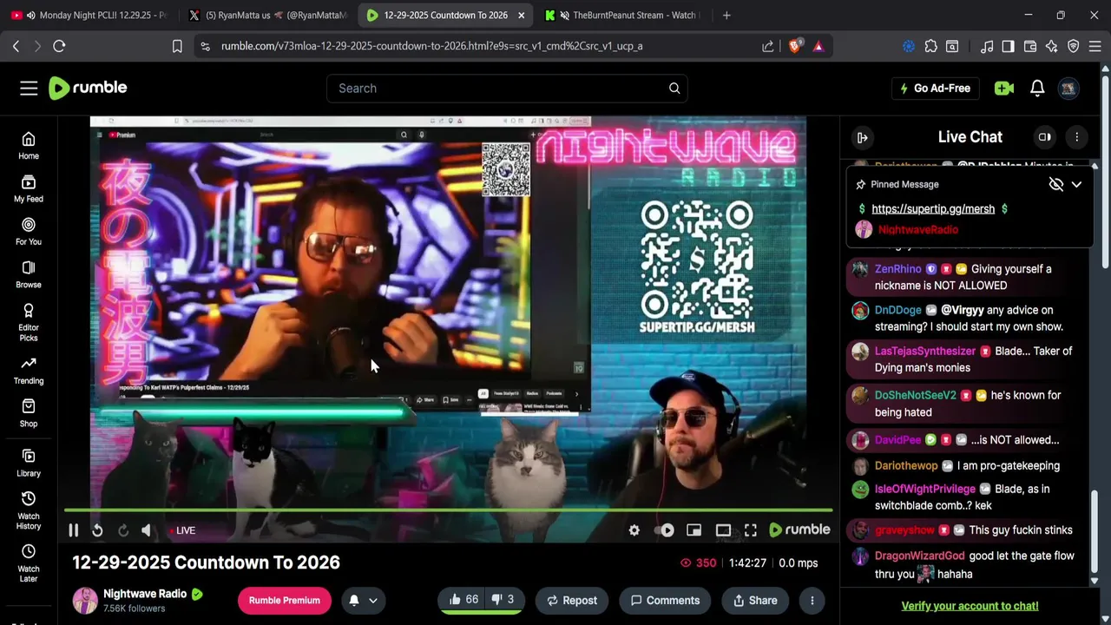Open Rumble notifications bell in header
The height and width of the screenshot is (625, 1111).
1037,88
